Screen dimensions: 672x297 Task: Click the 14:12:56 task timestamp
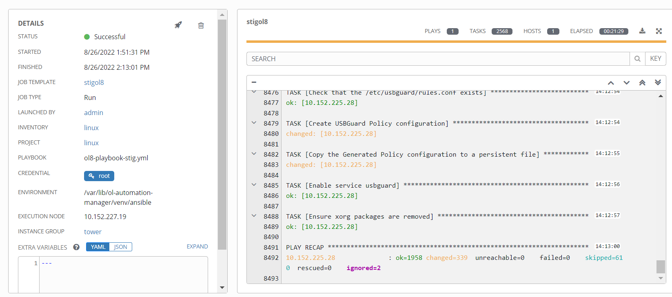(x=607, y=184)
